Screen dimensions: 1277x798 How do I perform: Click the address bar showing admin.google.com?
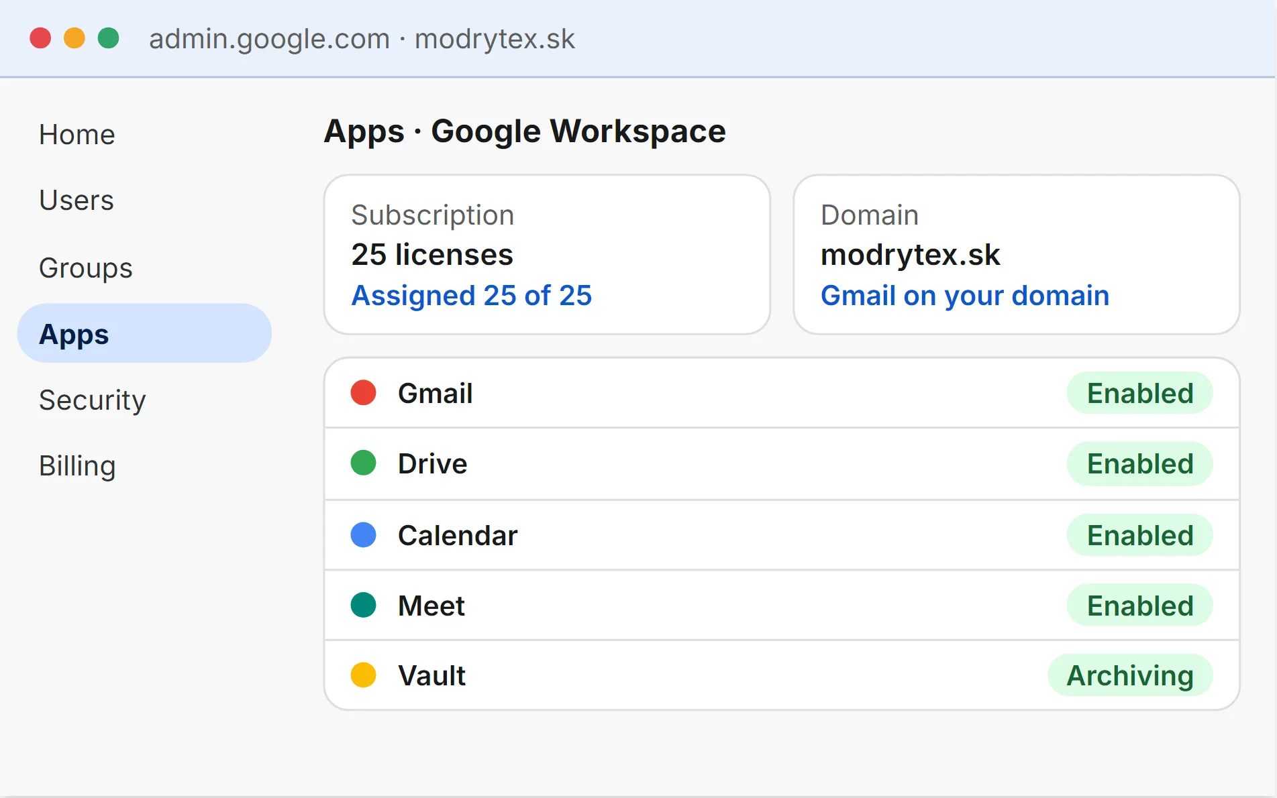coord(362,39)
